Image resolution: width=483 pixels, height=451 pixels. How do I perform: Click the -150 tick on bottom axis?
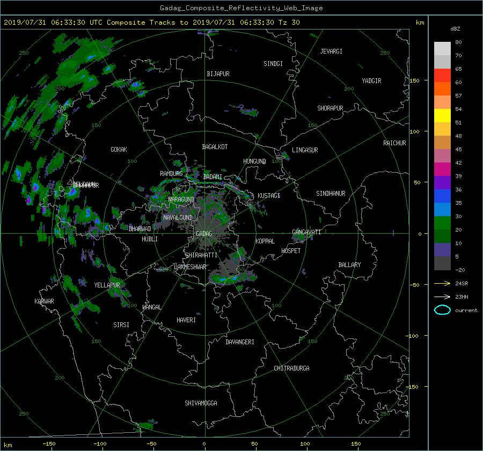coord(49,444)
